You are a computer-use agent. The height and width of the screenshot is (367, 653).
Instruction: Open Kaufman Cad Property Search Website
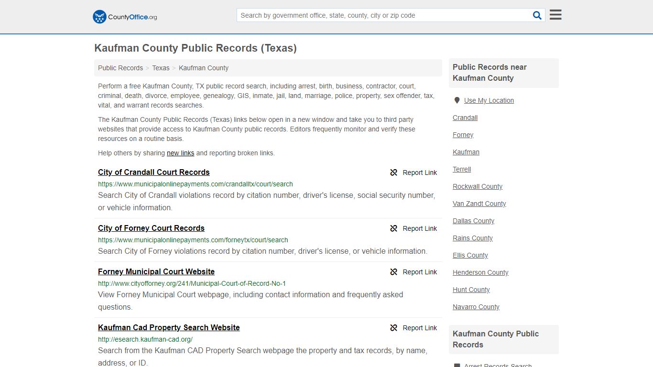(x=169, y=327)
